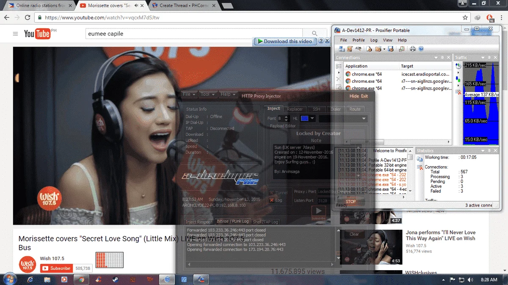Click red X clear icon in Traffic panel
This screenshot has width=508, height=285.
458,92
